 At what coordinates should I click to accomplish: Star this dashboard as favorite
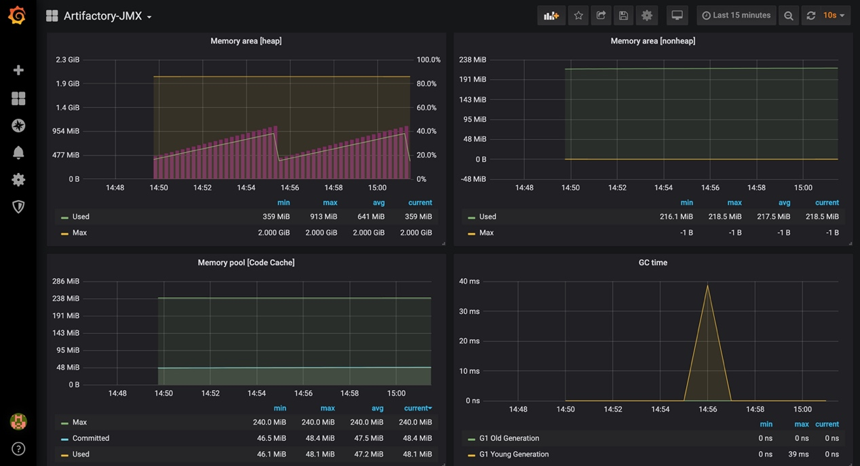[x=578, y=16]
